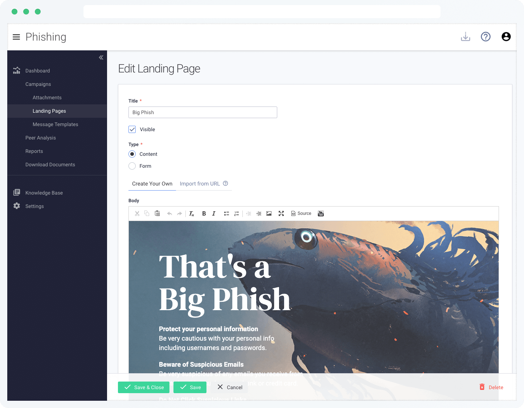Select the Form type radio button
The width and height of the screenshot is (524, 408).
[x=132, y=166]
